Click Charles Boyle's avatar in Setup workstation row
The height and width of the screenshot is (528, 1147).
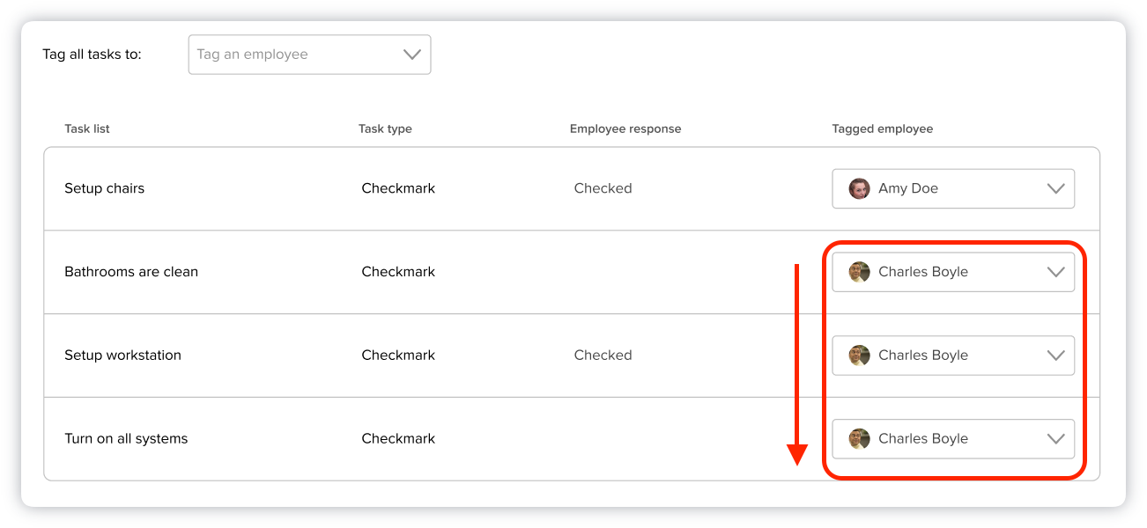coord(859,356)
